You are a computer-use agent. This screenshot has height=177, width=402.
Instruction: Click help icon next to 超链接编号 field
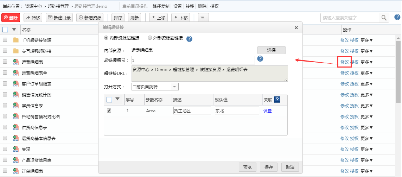tap(260, 59)
